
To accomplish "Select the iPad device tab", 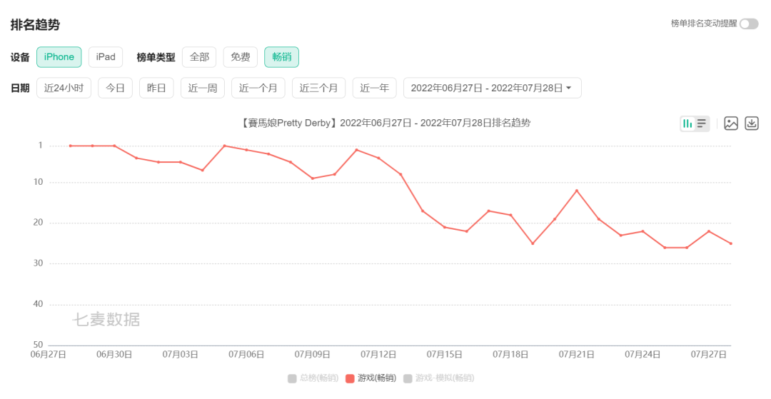I will (x=106, y=57).
